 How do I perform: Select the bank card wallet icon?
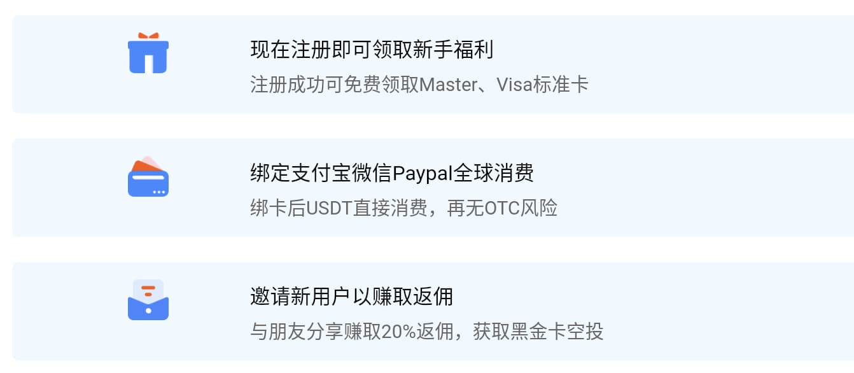coord(148,176)
